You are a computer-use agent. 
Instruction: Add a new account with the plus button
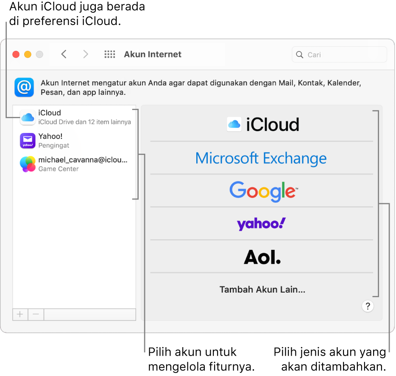click(x=20, y=314)
